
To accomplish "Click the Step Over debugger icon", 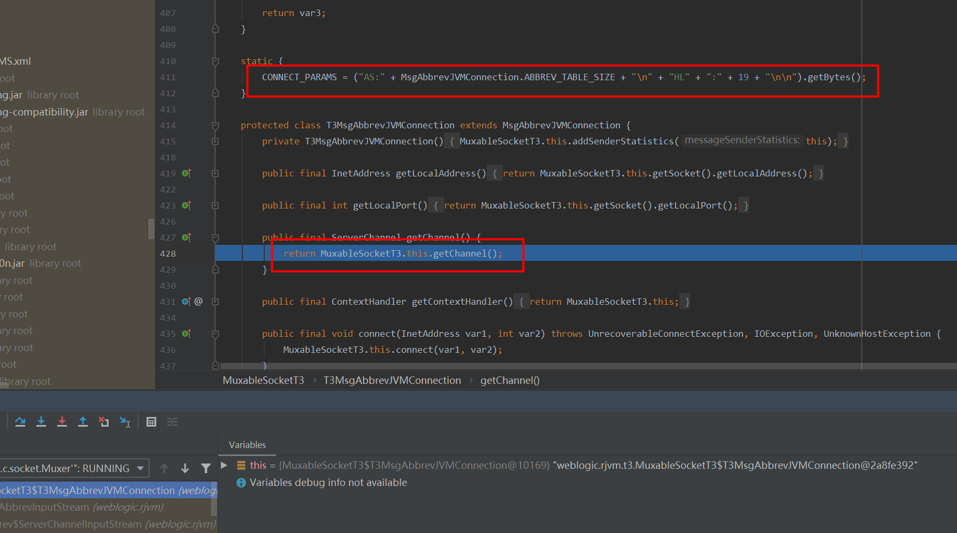I will [20, 422].
